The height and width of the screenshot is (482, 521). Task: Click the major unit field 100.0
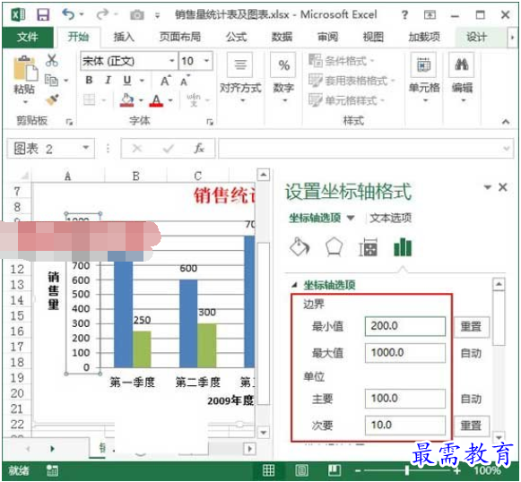point(404,399)
